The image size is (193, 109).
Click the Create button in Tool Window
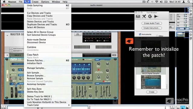click(x=152, y=92)
